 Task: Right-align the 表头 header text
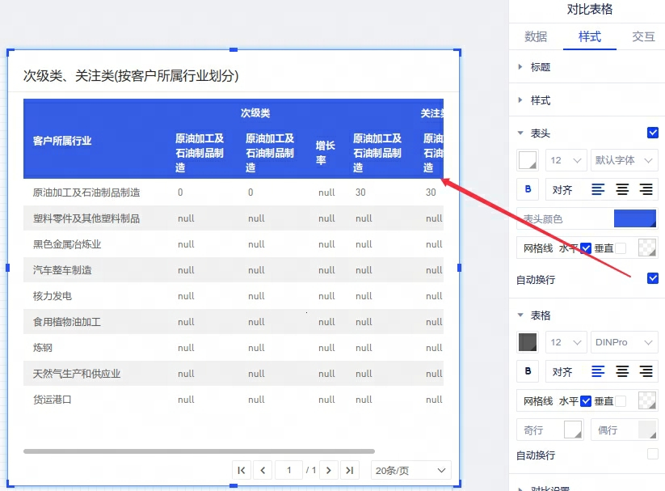click(x=646, y=189)
